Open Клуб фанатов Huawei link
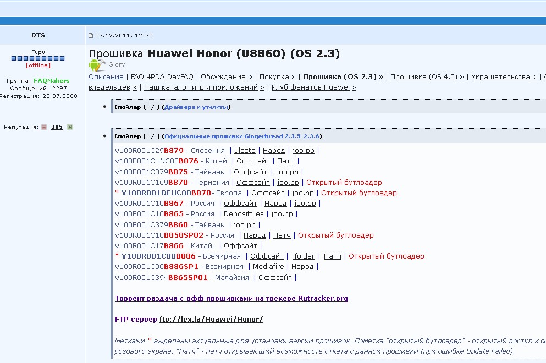 point(314,87)
